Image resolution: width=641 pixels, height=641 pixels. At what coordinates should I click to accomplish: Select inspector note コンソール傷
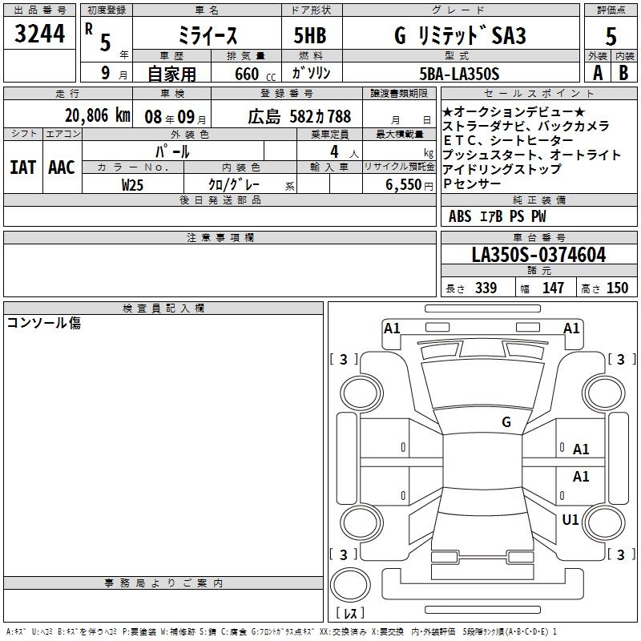coord(44,323)
